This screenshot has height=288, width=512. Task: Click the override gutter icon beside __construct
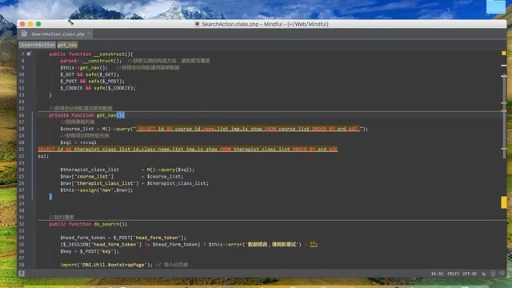(x=29, y=54)
